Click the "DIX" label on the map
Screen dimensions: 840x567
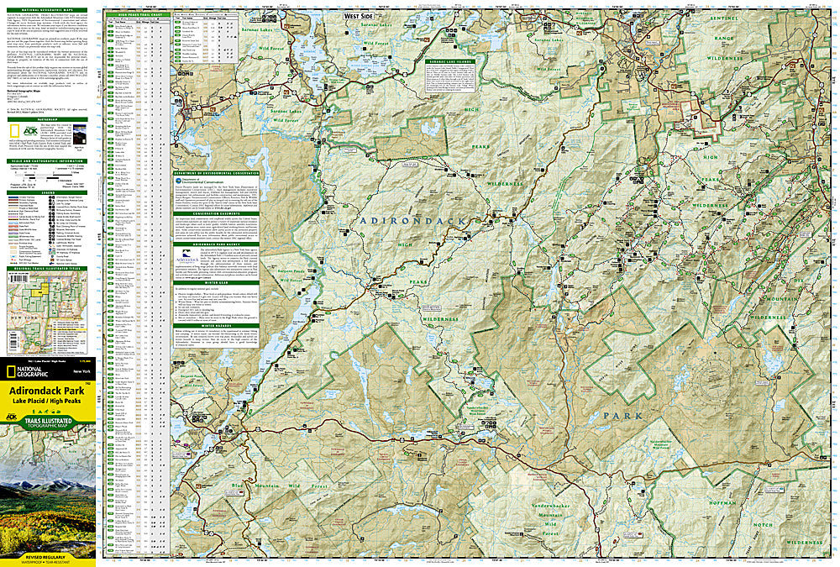click(x=801, y=281)
